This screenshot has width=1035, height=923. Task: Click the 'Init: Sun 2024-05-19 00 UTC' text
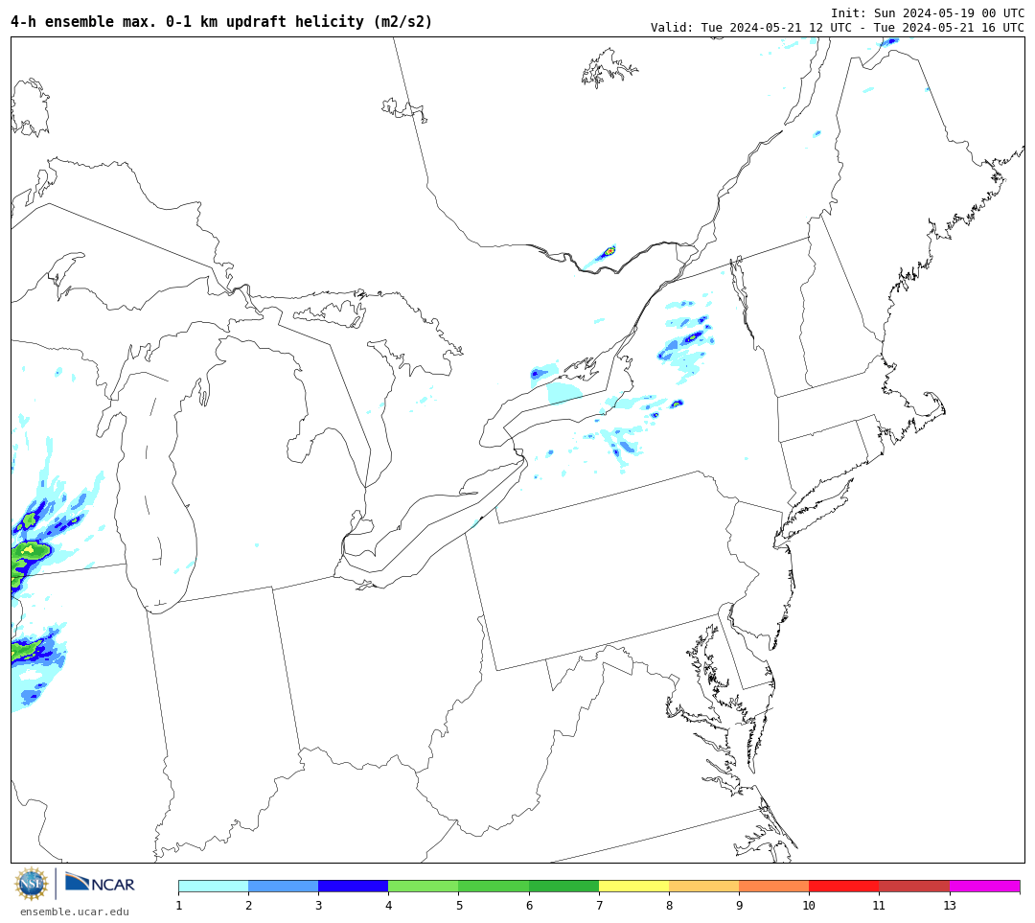point(928,13)
